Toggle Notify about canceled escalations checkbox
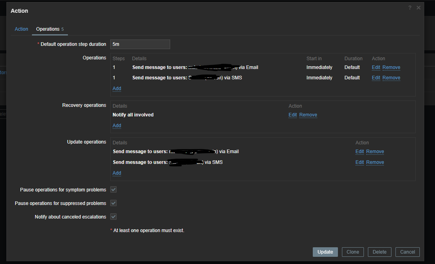Screen dimensions: 435x264 tap(113, 217)
